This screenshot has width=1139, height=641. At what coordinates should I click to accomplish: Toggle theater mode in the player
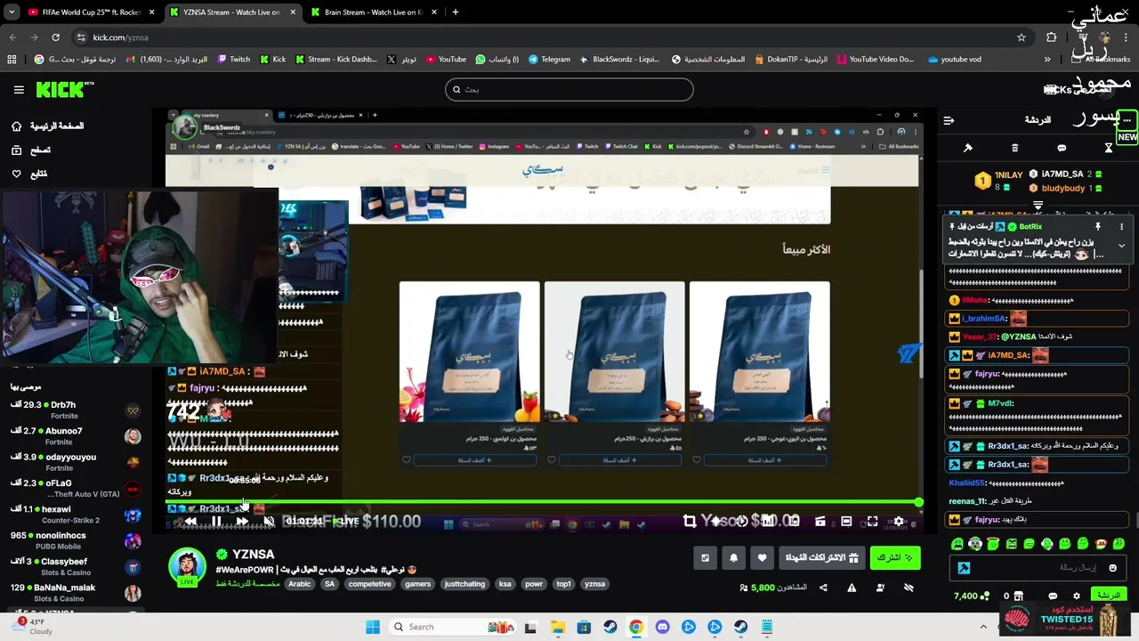coord(846,522)
